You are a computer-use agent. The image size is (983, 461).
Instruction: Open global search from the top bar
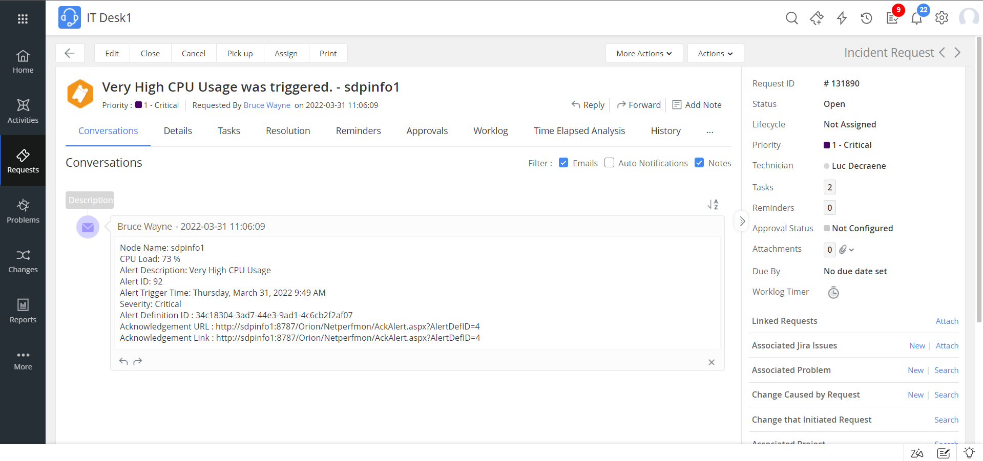coord(791,17)
